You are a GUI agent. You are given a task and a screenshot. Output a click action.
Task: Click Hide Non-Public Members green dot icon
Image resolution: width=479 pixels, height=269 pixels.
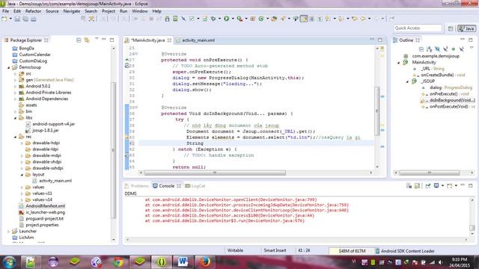(454, 49)
